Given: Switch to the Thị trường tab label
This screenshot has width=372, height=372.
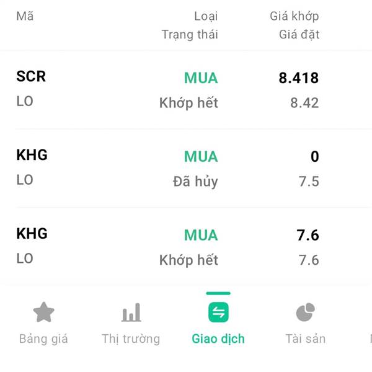Looking at the screenshot, I should pyautogui.click(x=131, y=339).
